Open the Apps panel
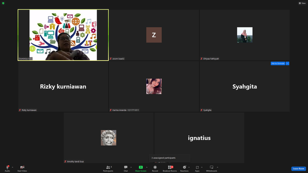The image size is (308, 173). click(197, 168)
